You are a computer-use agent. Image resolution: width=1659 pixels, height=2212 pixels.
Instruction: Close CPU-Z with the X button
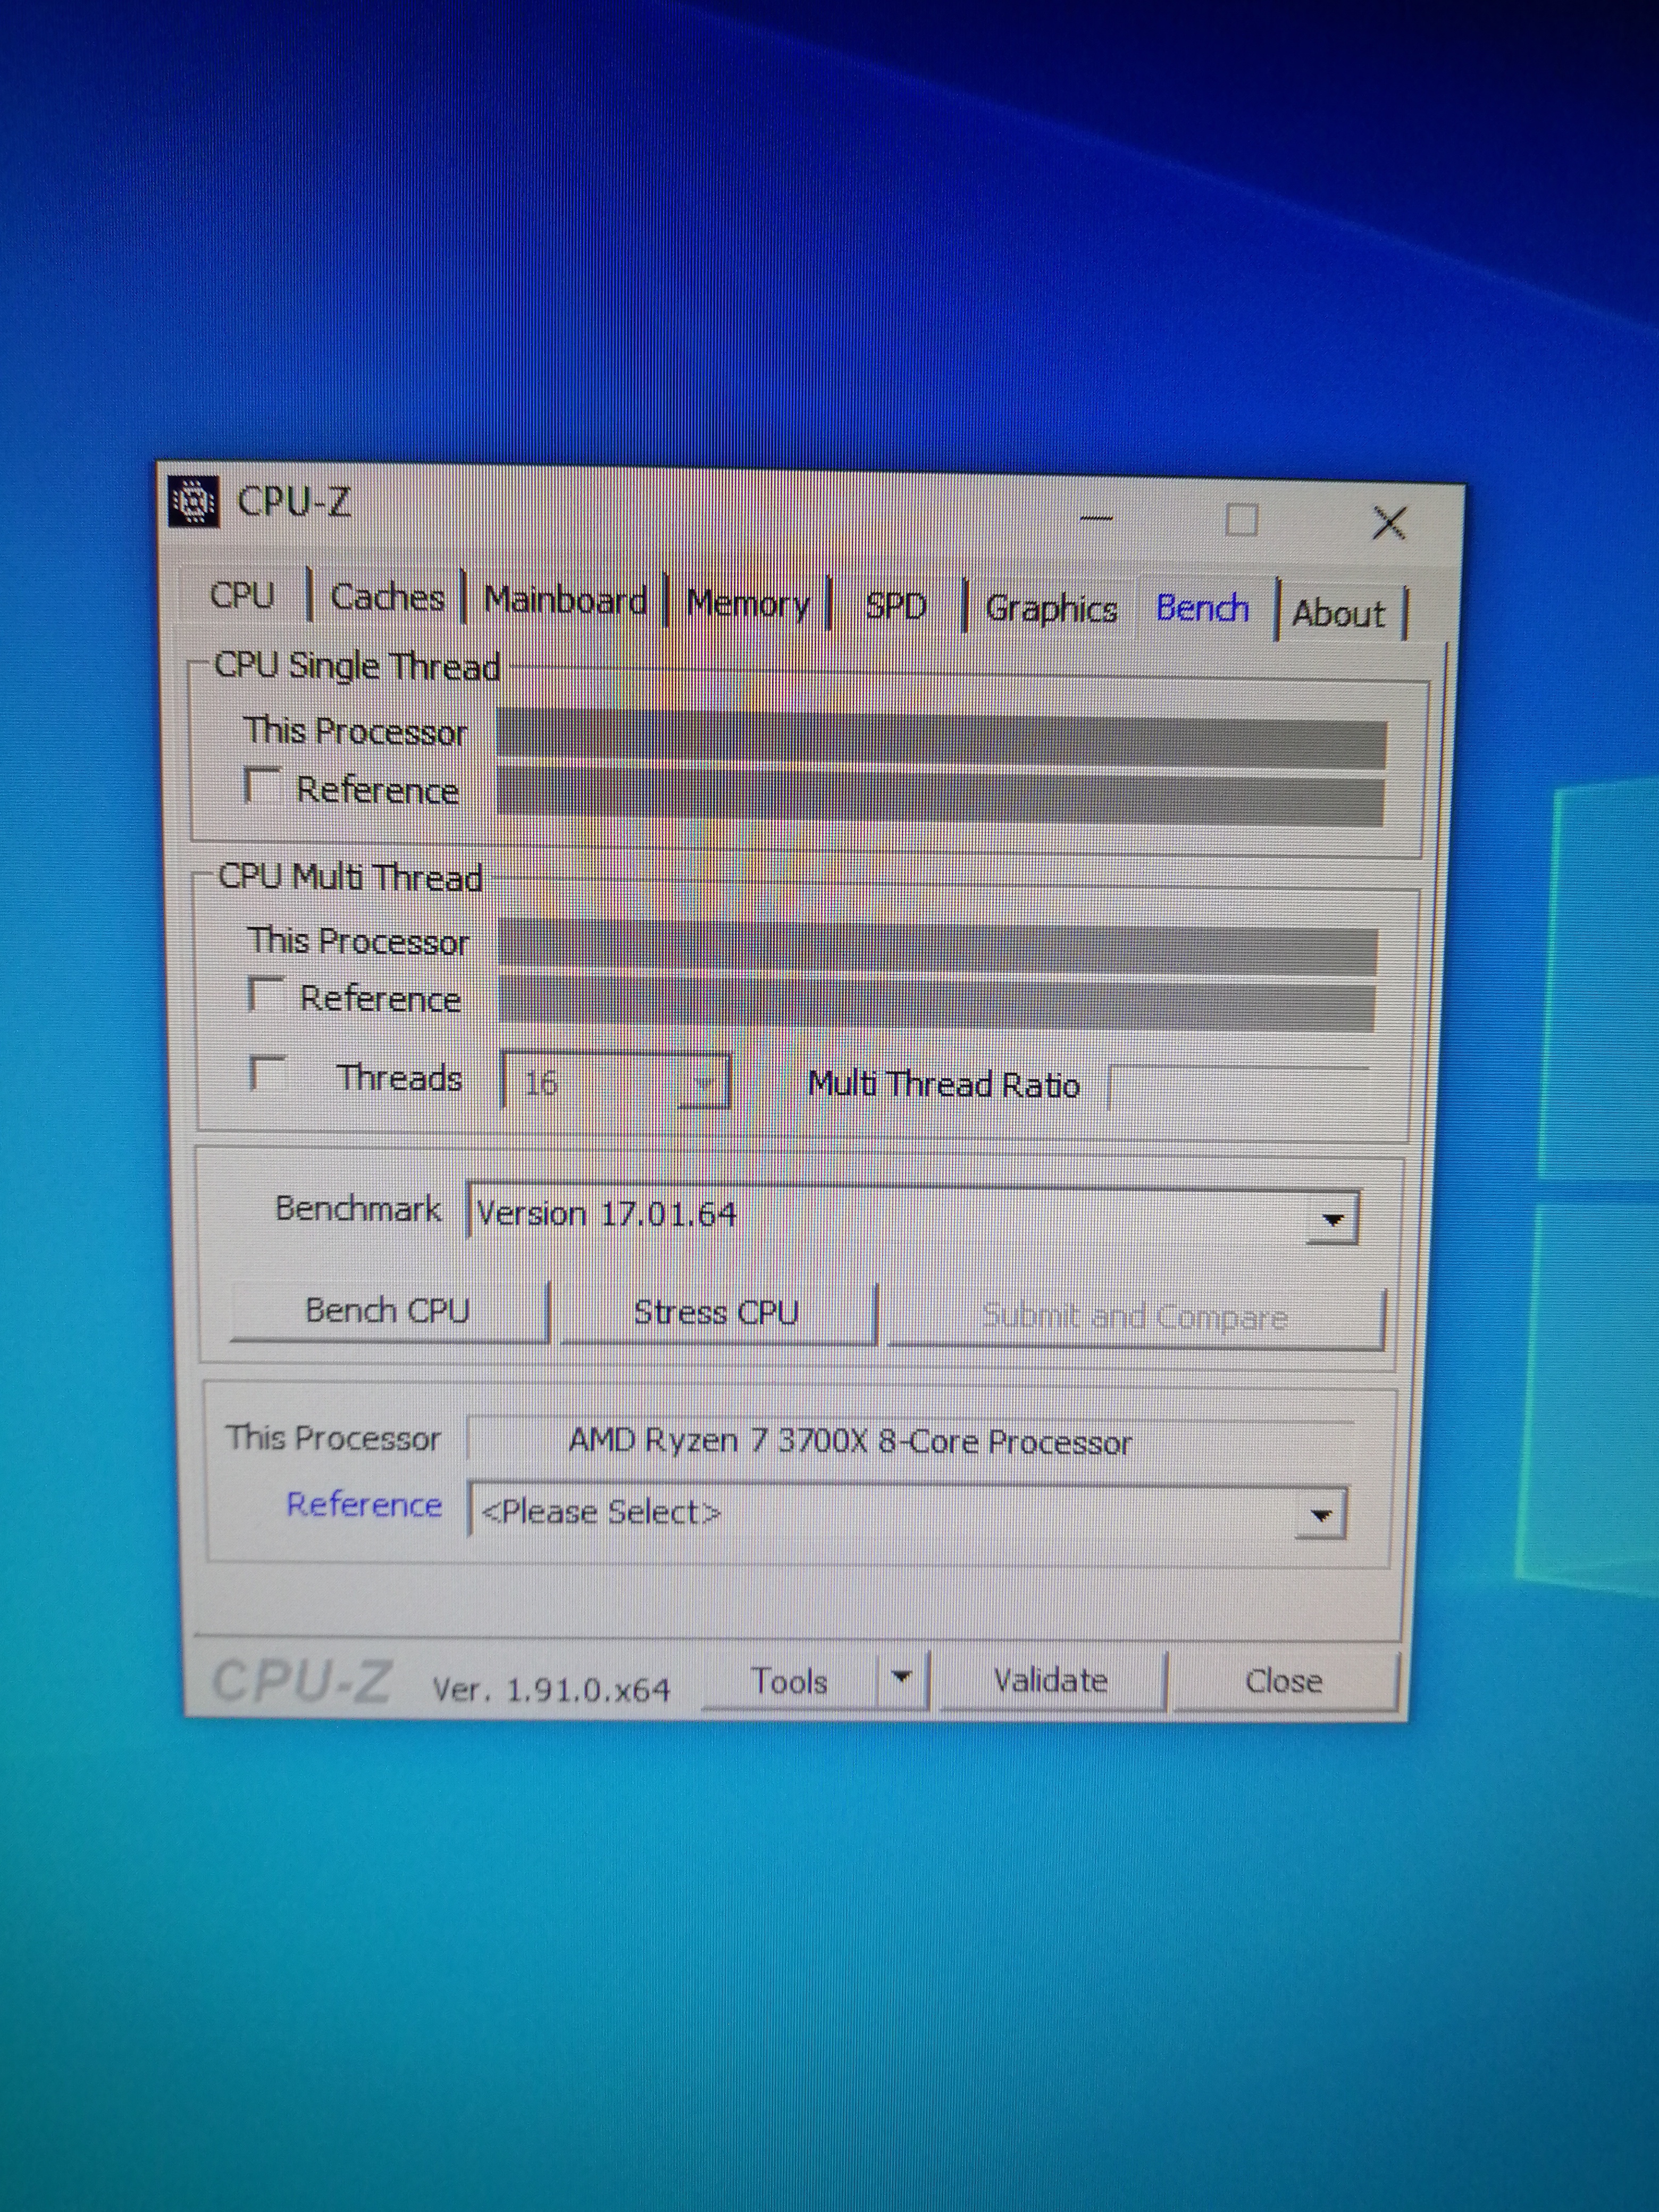tap(1388, 522)
